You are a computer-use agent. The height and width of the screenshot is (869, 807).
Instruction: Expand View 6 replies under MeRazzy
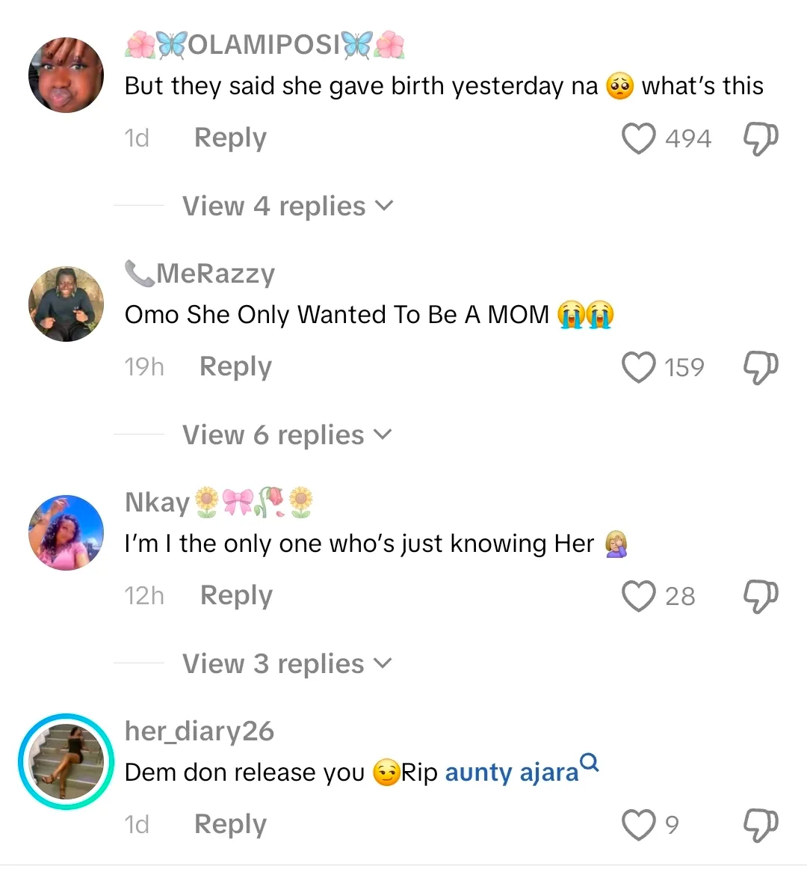click(x=287, y=435)
